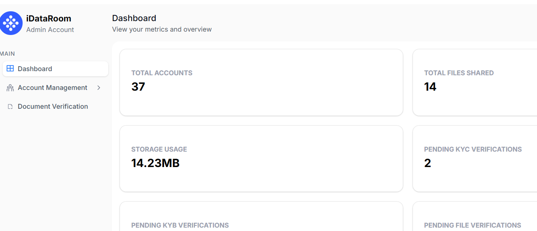Click the Admin Account label
The image size is (537, 231).
tap(50, 30)
